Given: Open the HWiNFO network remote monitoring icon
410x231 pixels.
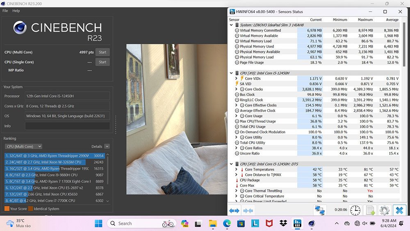Looking at the screenshot, I should coord(319,210).
